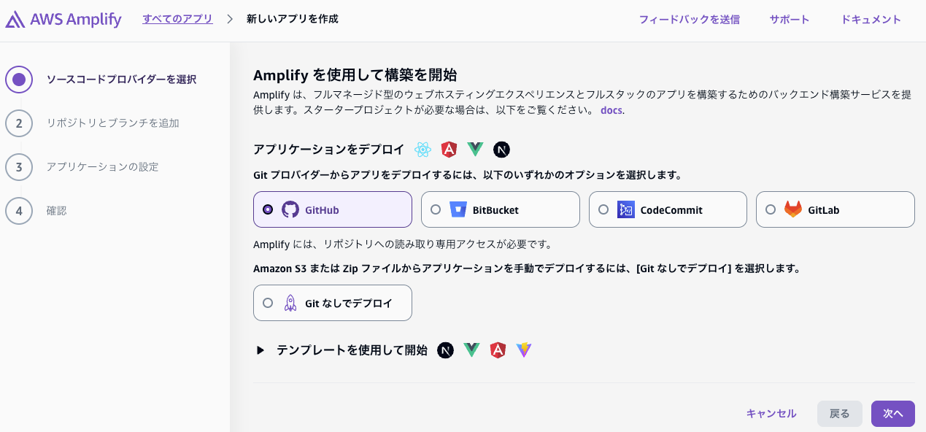Click the Next.js icon beside アプリケーションをデプロイ
926x432 pixels.
(x=501, y=150)
